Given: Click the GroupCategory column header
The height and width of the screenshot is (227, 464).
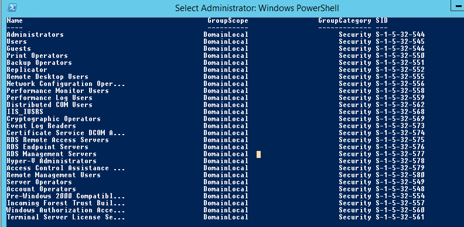Looking at the screenshot, I should coord(344,20).
